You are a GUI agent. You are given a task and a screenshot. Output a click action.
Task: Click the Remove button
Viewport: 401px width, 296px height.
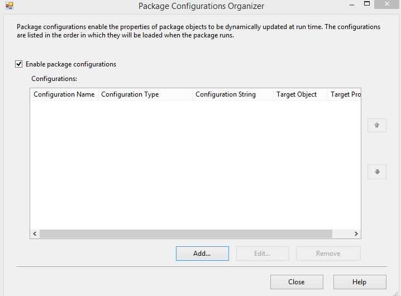(328, 254)
